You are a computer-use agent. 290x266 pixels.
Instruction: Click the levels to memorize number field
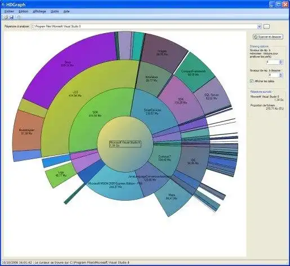point(273,62)
